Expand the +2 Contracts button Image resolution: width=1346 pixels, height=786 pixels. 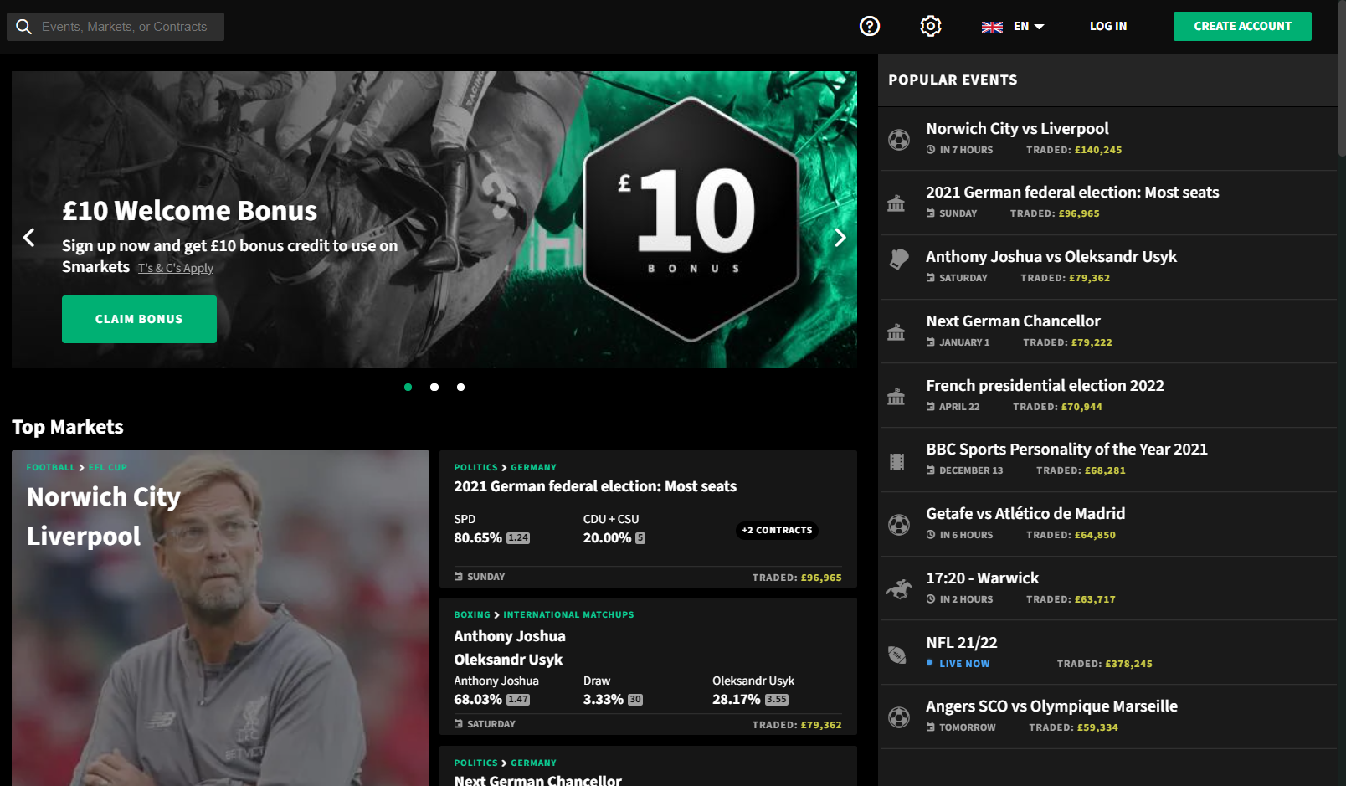(777, 531)
